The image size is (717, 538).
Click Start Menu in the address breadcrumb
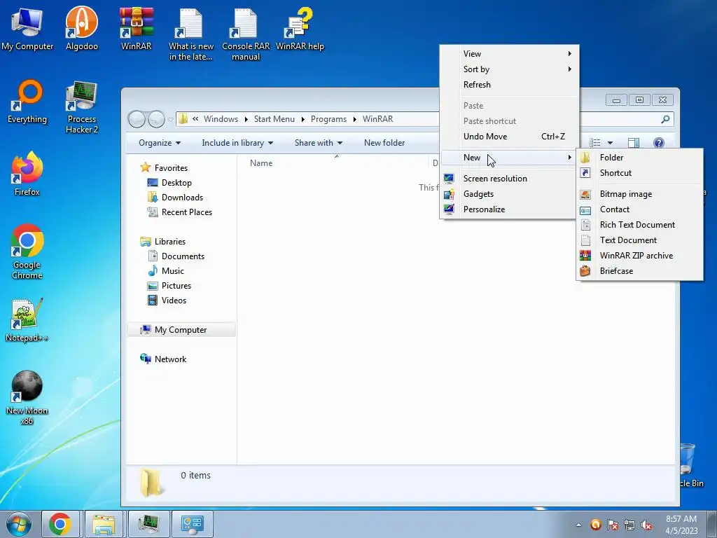274,119
